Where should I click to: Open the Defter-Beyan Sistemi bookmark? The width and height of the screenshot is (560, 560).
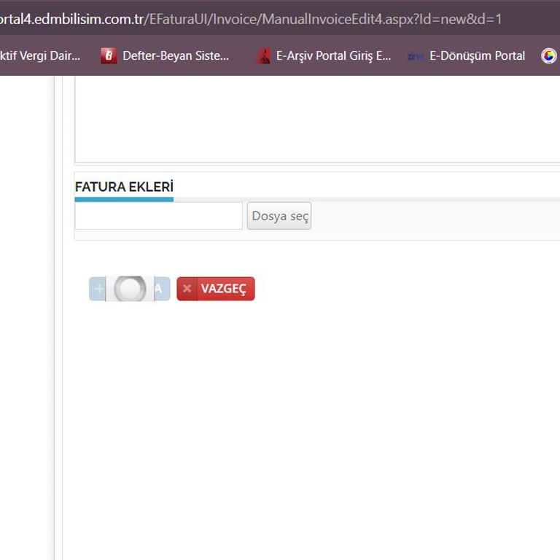click(165, 55)
